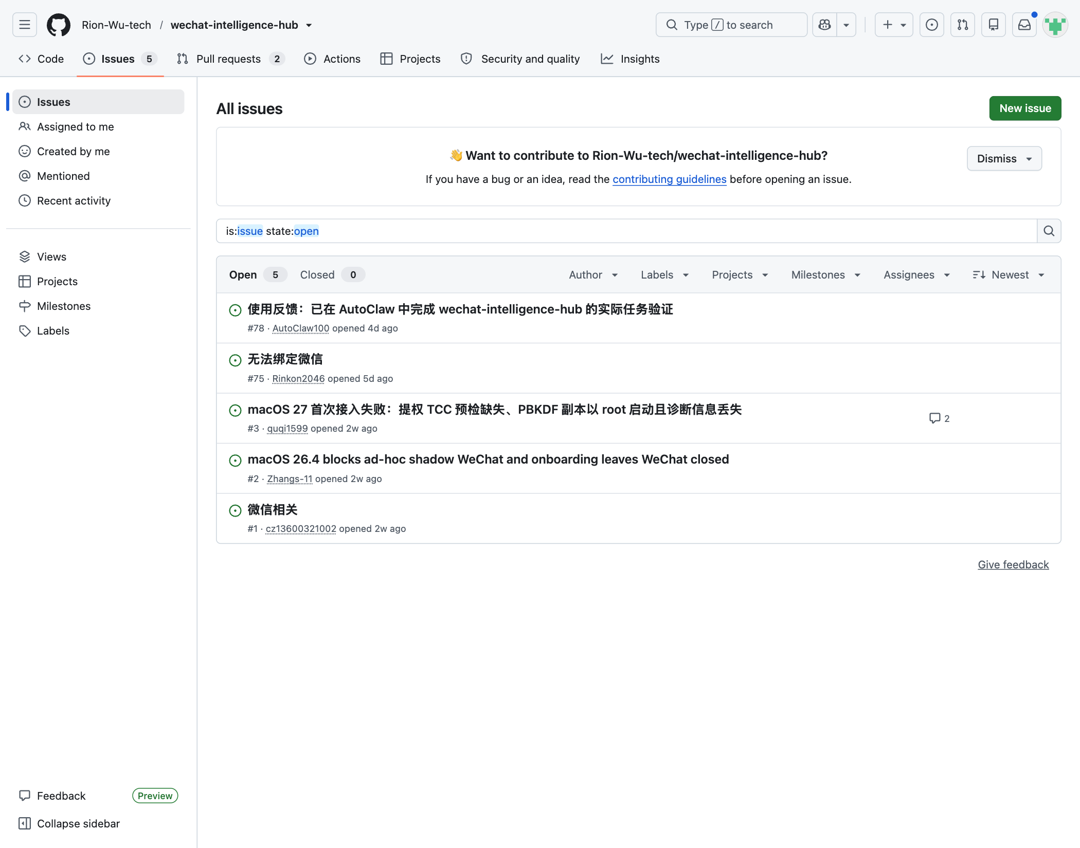Click the Give feedback link

pos(1013,565)
